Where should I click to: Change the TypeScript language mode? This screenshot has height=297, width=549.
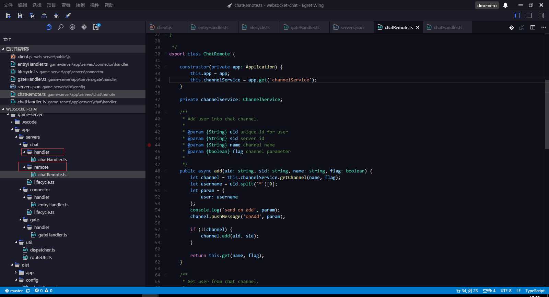[535, 291]
